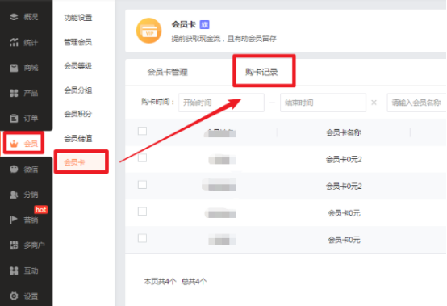Select the 产品 products grid icon
Screen dimensions: 447x306
(x=14, y=93)
